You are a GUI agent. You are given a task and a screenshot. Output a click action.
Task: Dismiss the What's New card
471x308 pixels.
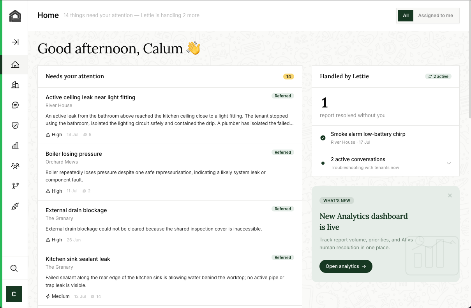450,195
